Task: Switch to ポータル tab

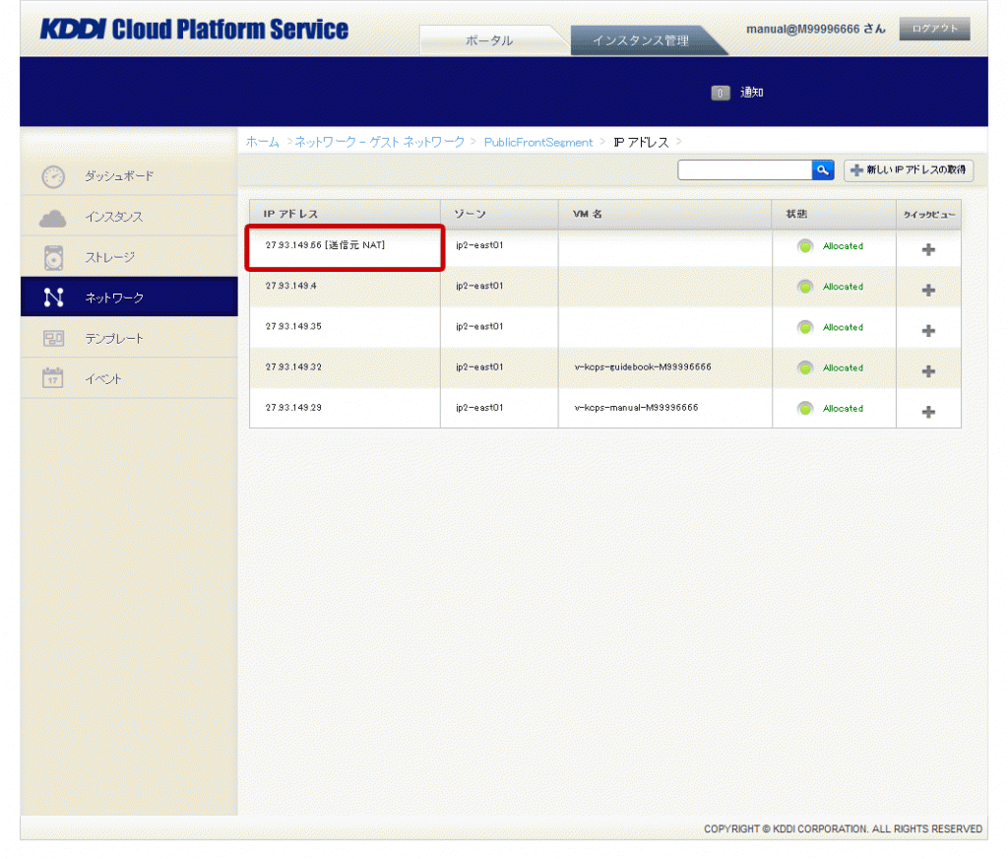Action: pos(489,40)
